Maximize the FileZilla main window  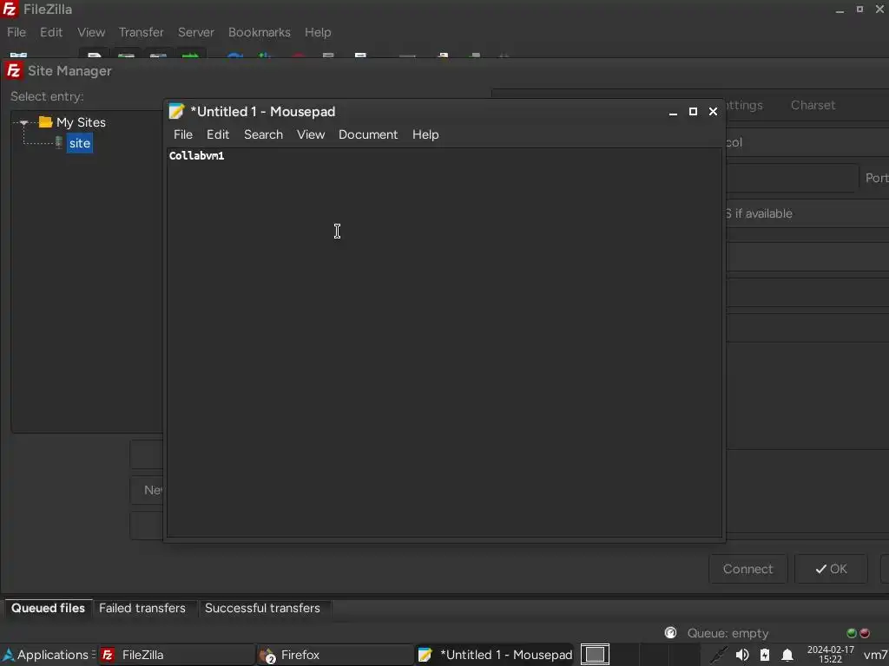click(859, 9)
